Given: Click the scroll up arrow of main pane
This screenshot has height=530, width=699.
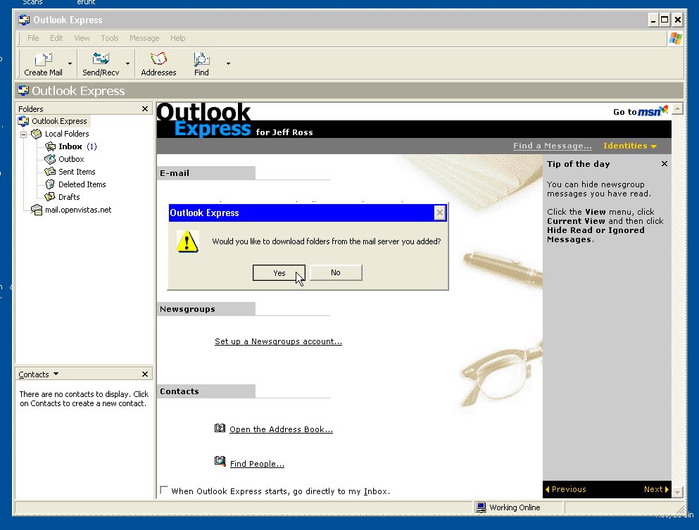Looking at the screenshot, I should pos(677,109).
